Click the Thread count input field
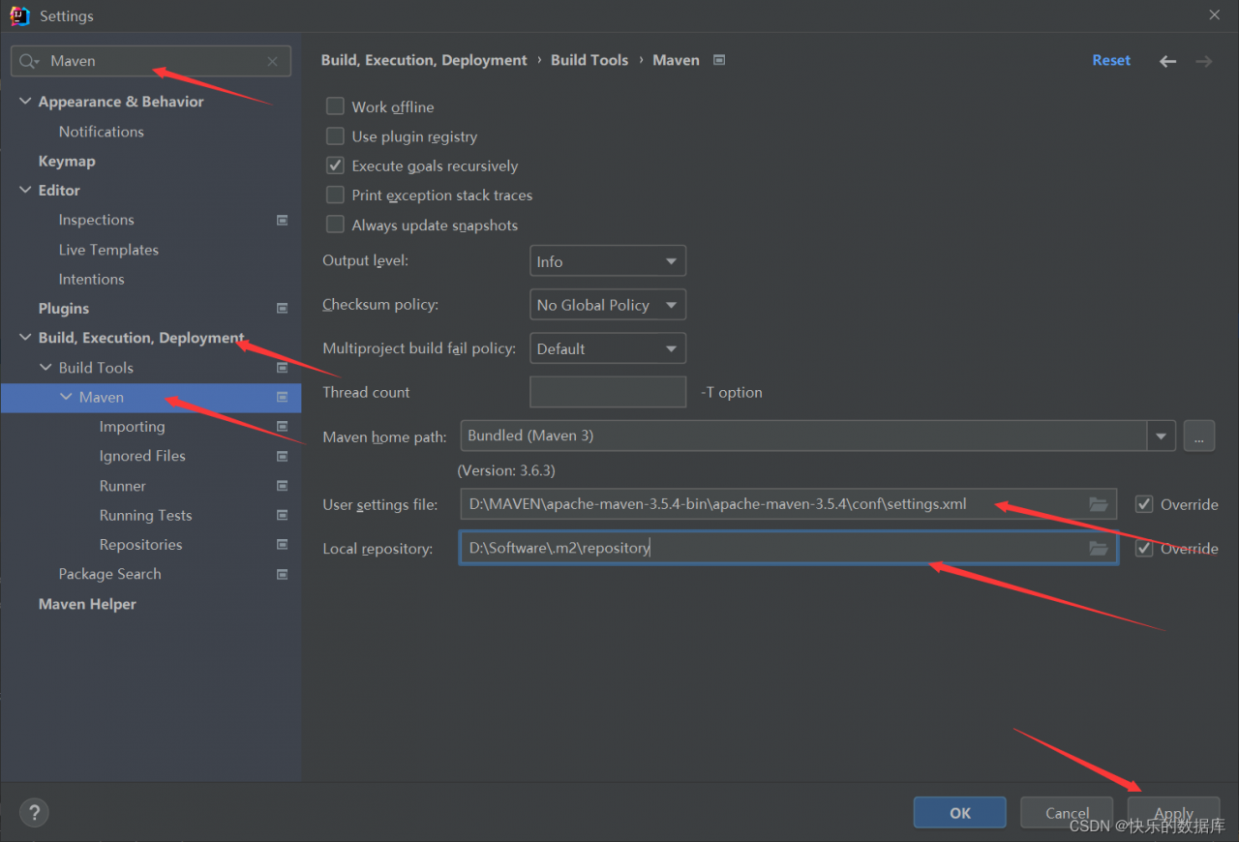Image resolution: width=1239 pixels, height=842 pixels. pos(608,392)
